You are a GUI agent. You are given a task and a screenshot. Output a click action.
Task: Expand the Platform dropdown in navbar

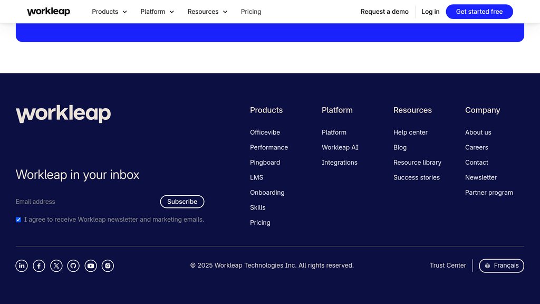pyautogui.click(x=157, y=12)
